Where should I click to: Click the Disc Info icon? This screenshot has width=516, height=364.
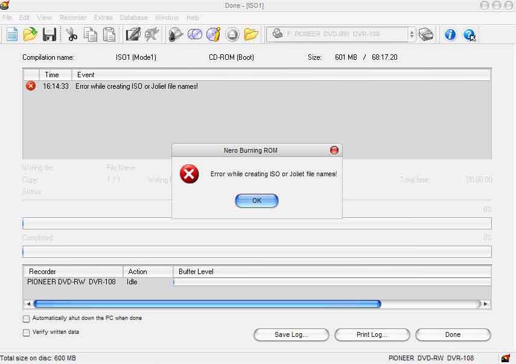[214, 34]
